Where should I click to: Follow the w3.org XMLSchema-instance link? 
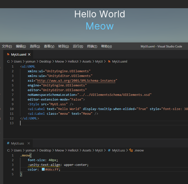[77, 81]
